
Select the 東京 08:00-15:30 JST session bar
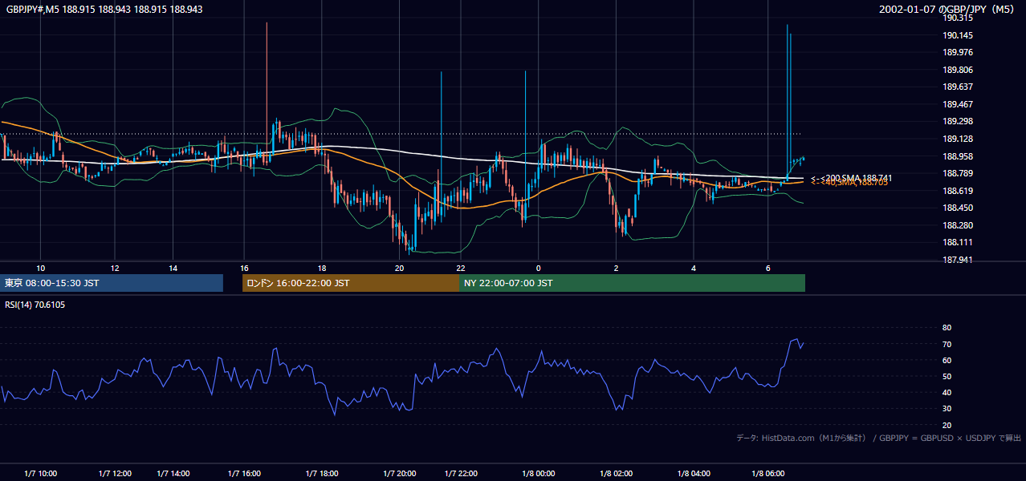tap(112, 283)
